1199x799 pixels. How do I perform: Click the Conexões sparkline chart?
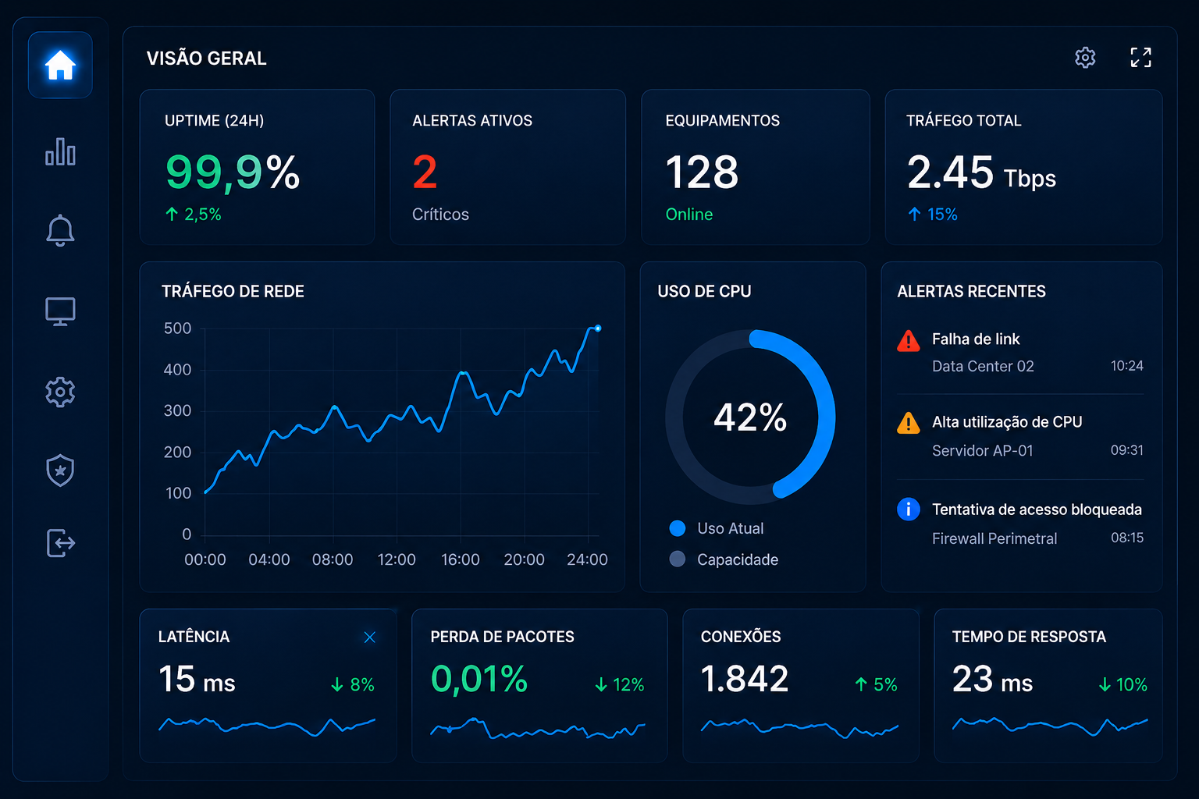[799, 729]
